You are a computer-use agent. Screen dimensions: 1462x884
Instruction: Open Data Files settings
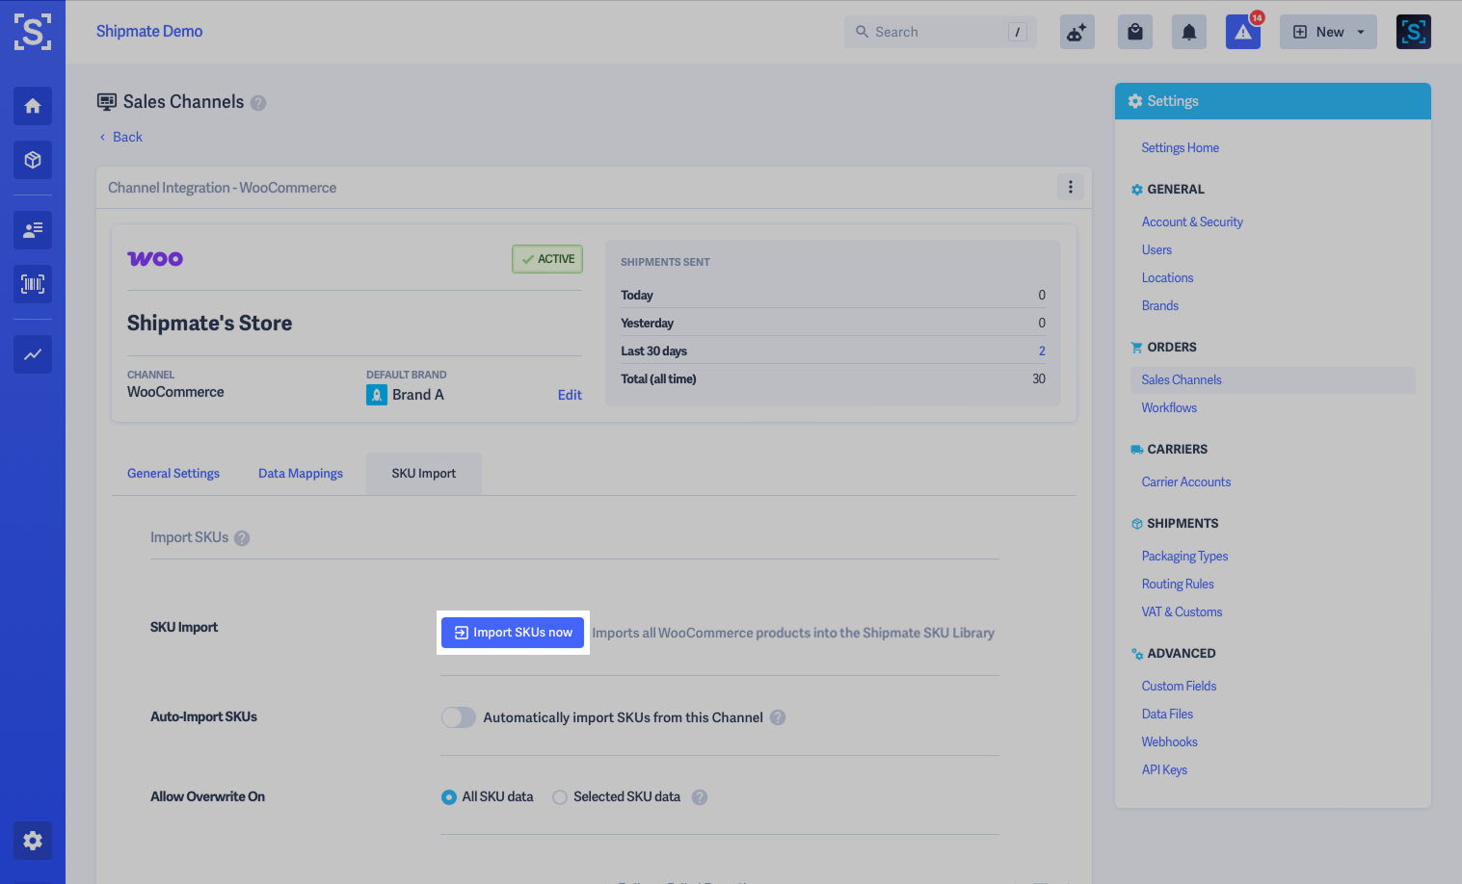pyautogui.click(x=1167, y=715)
